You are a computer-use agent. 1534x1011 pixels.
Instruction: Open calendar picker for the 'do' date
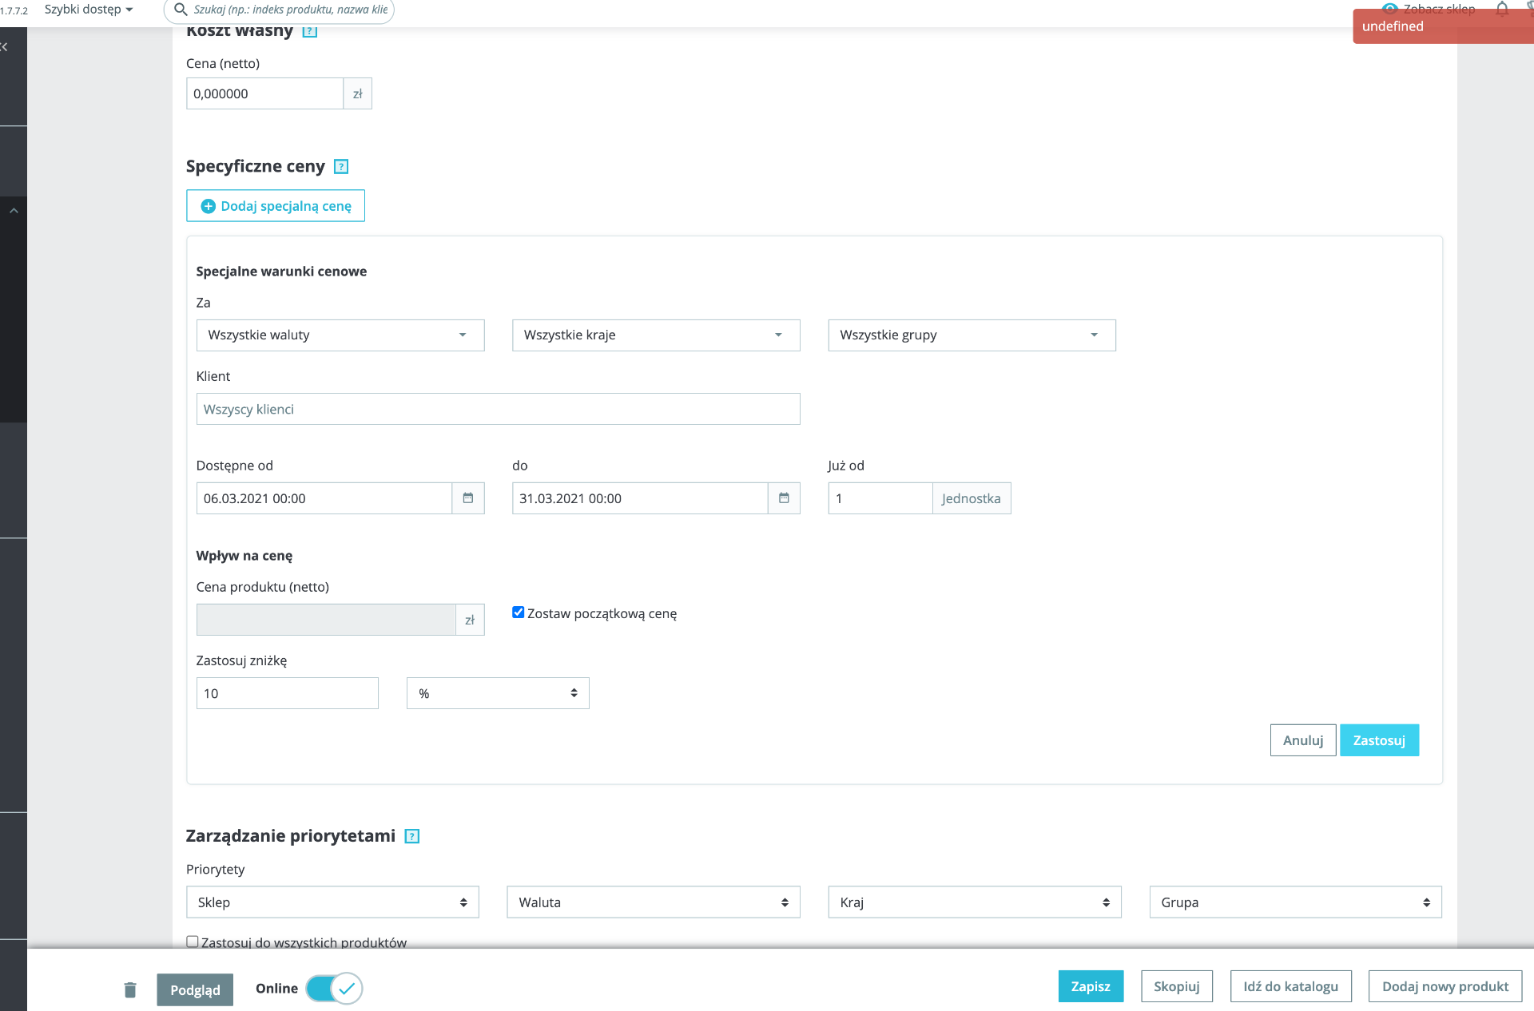click(x=784, y=498)
